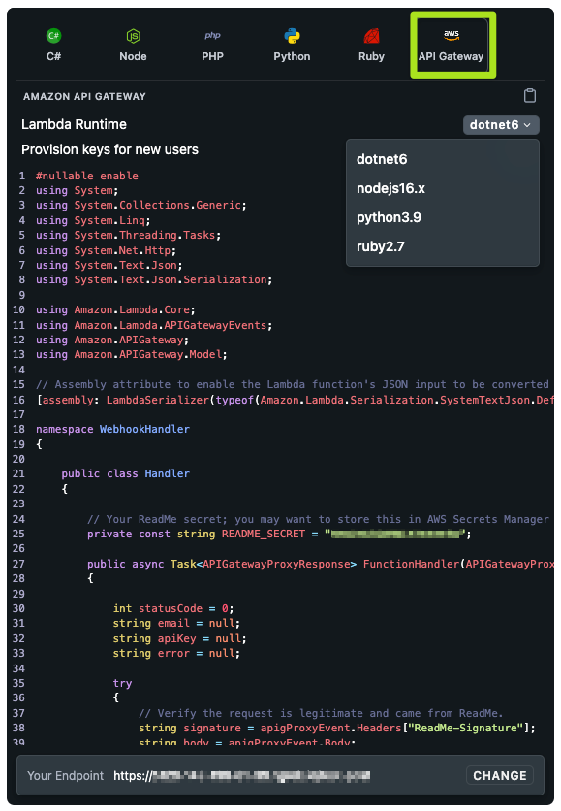Select the Node language icon
The width and height of the screenshot is (561, 811).
(x=134, y=36)
